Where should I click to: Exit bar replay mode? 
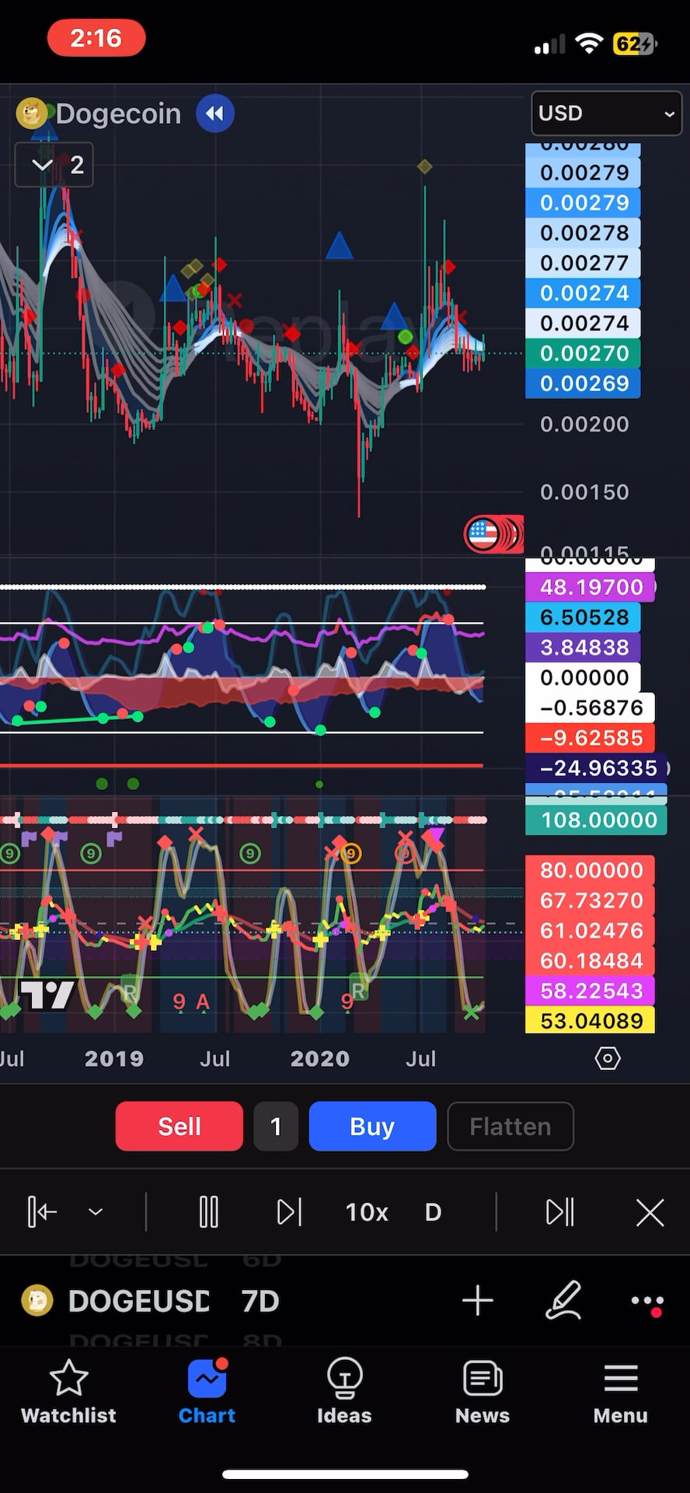[x=650, y=1212]
